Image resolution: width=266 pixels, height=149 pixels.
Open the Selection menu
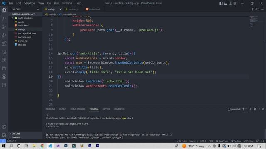point(30,3)
